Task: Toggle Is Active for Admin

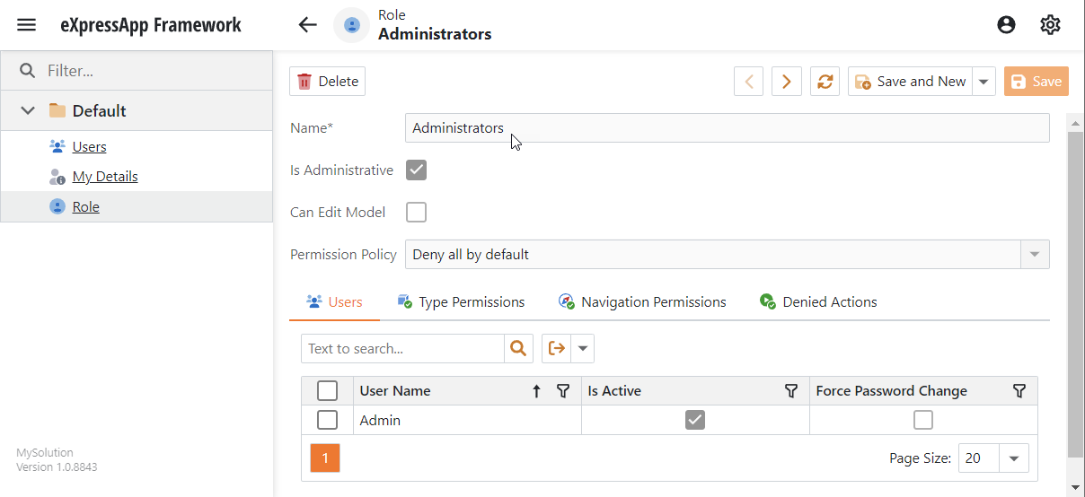Action: click(695, 420)
